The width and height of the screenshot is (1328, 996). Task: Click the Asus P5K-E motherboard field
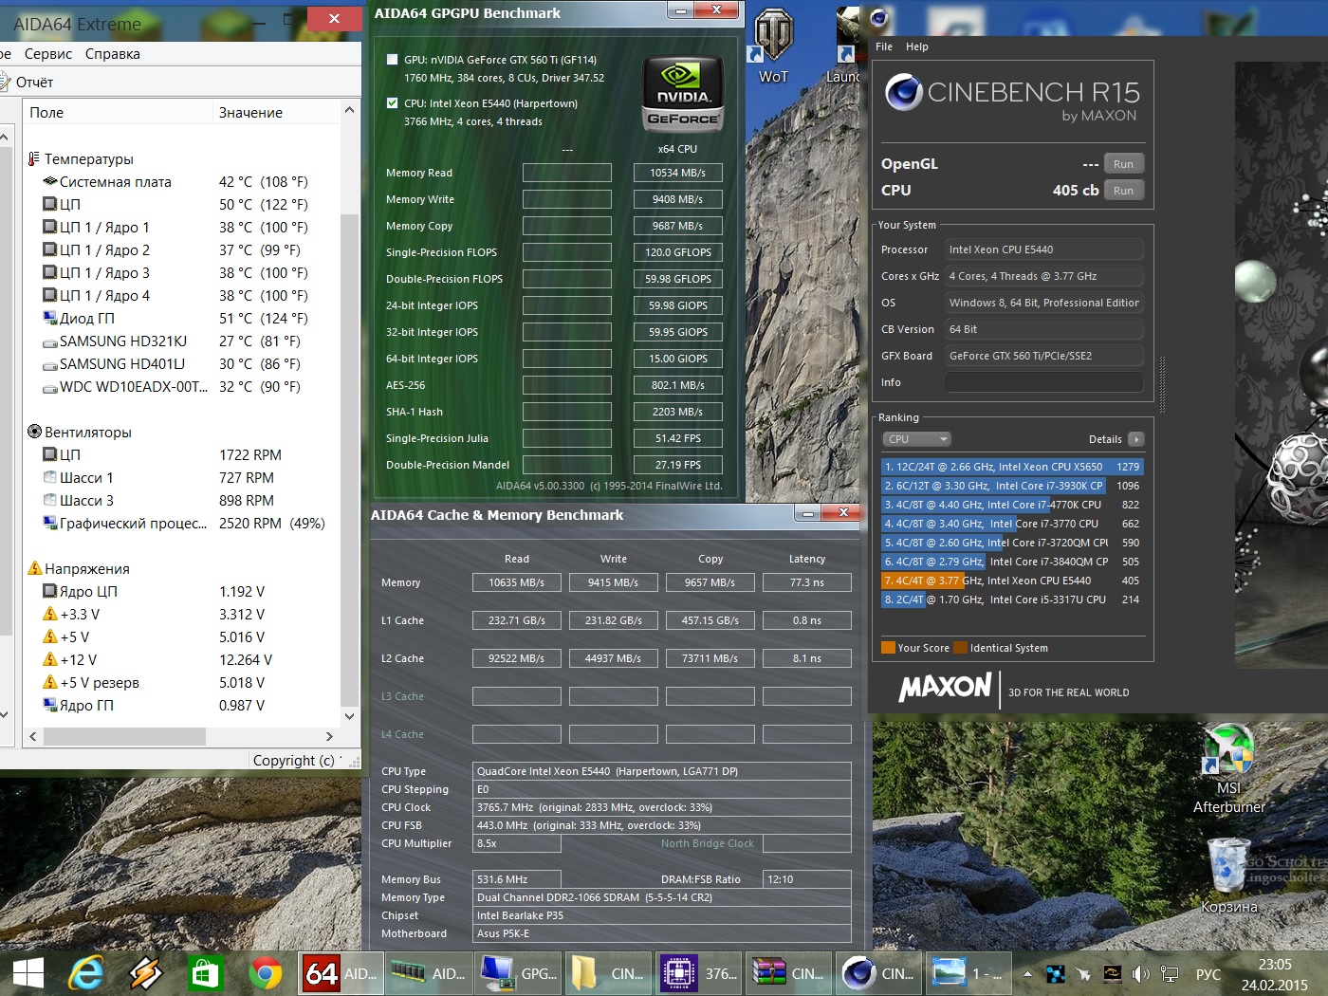pos(662,933)
